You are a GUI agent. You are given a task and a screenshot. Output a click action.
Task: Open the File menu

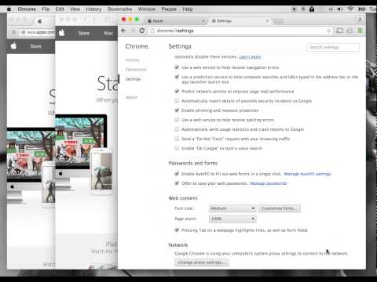pos(46,9)
